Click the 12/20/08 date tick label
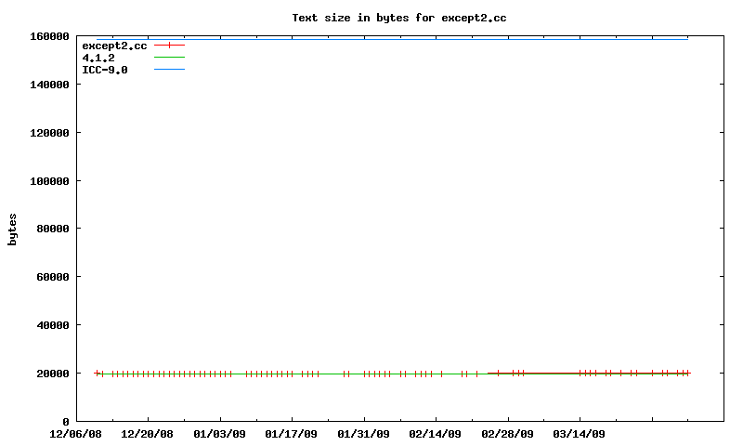 pos(148,434)
